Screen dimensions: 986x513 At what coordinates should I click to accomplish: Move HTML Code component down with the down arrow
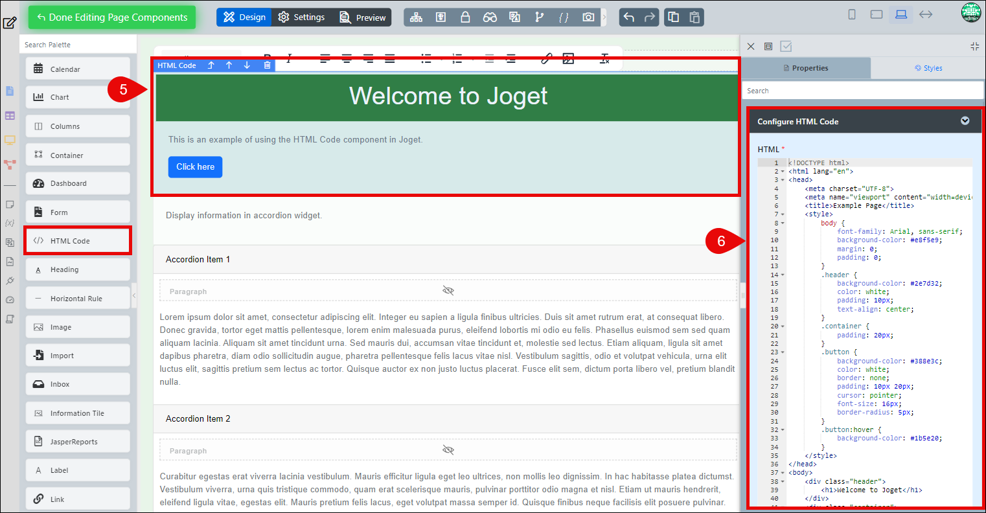pos(247,65)
